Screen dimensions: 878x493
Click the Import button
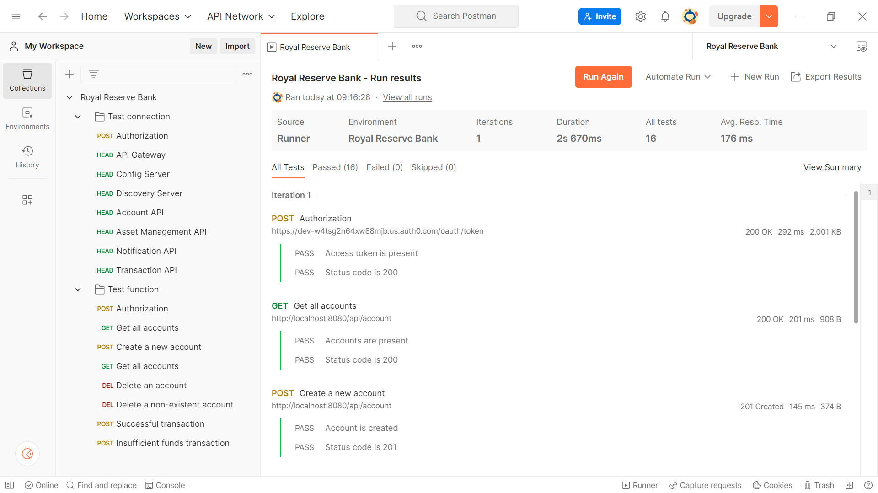click(x=237, y=46)
